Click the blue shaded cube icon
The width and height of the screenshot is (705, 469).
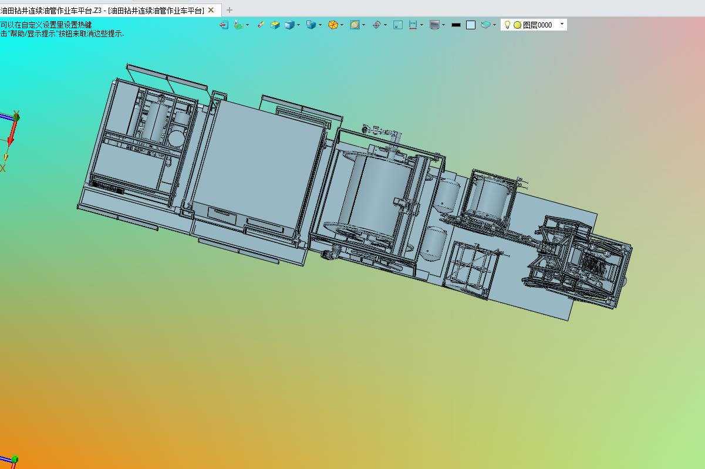pyautogui.click(x=289, y=25)
